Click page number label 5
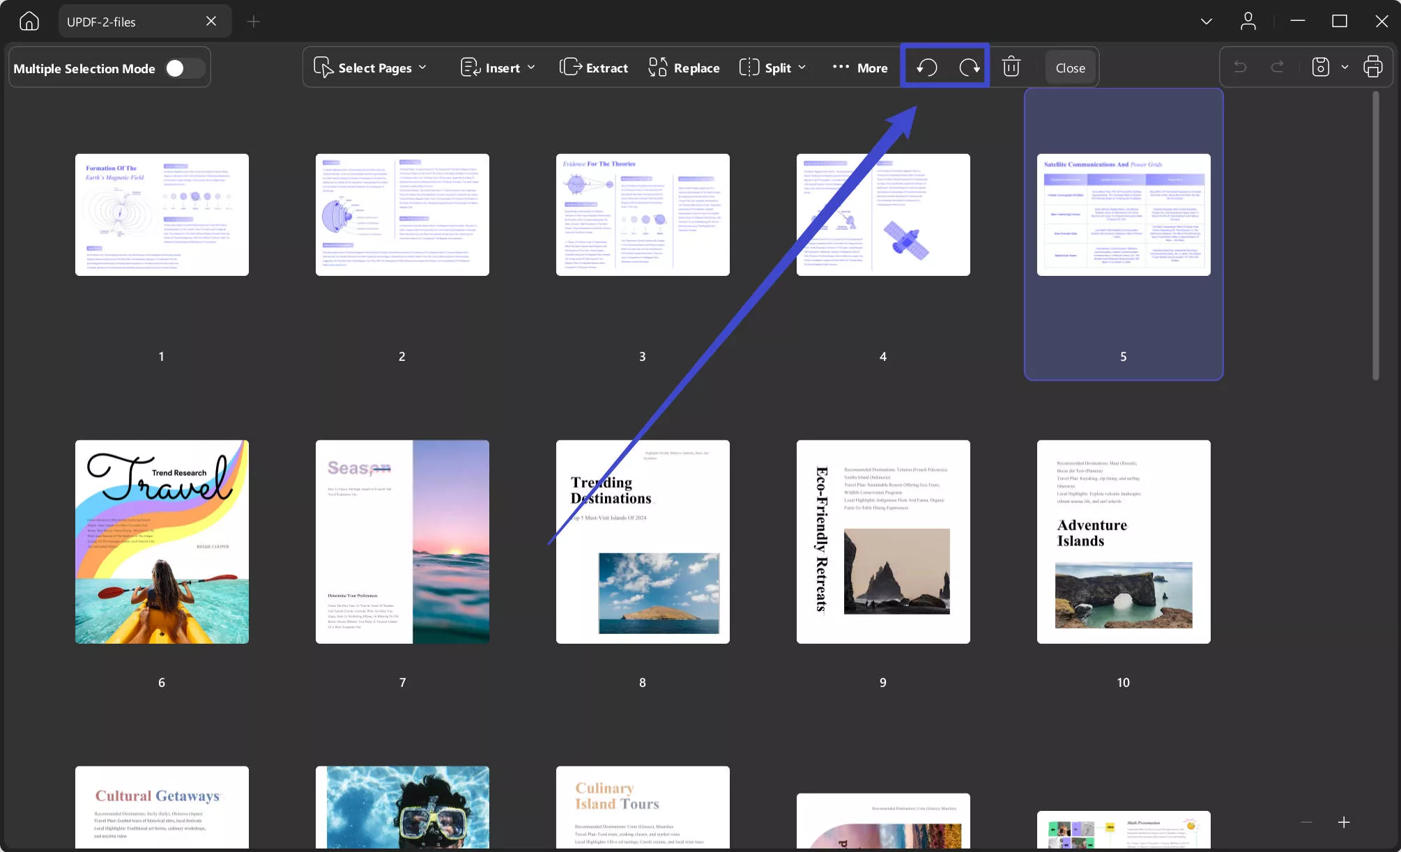Screen dimensions: 1401x852 click(x=1123, y=356)
